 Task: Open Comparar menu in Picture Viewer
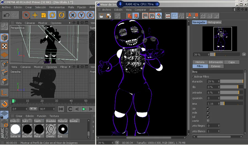(x=140, y=10)
